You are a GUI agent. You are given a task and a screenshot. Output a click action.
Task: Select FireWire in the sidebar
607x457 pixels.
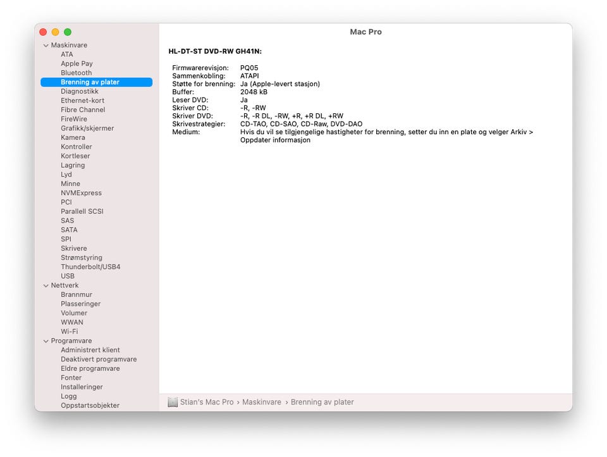click(x=74, y=119)
